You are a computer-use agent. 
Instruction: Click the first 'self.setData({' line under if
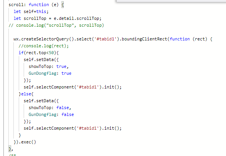click(41, 60)
